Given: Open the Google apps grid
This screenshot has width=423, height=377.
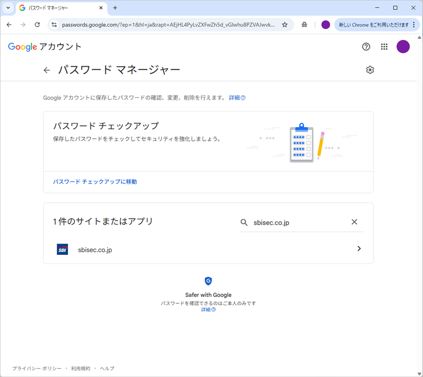Looking at the screenshot, I should [x=384, y=47].
